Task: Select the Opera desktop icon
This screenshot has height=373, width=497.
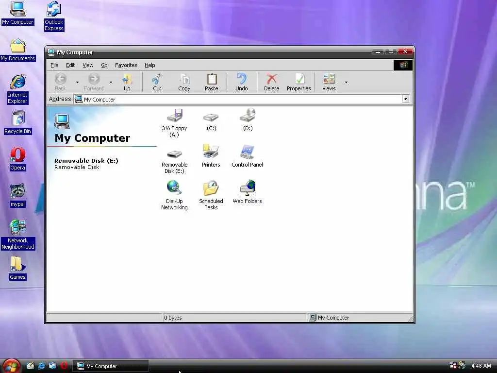Action: pos(18,159)
